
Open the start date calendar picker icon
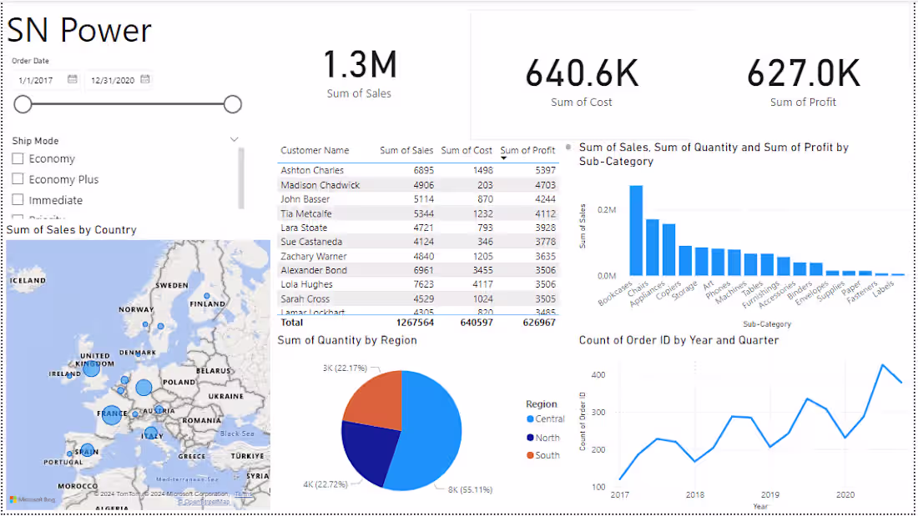click(72, 79)
